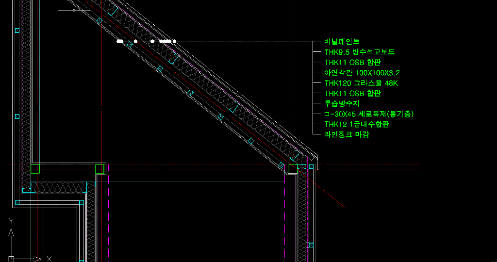Select the rightmost white grip point

(174, 42)
